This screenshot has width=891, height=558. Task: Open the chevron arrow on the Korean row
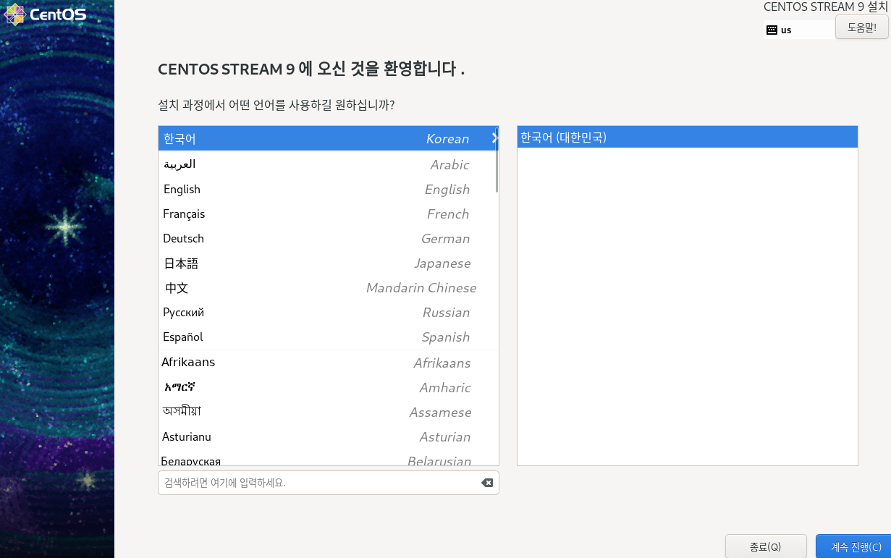(x=494, y=138)
